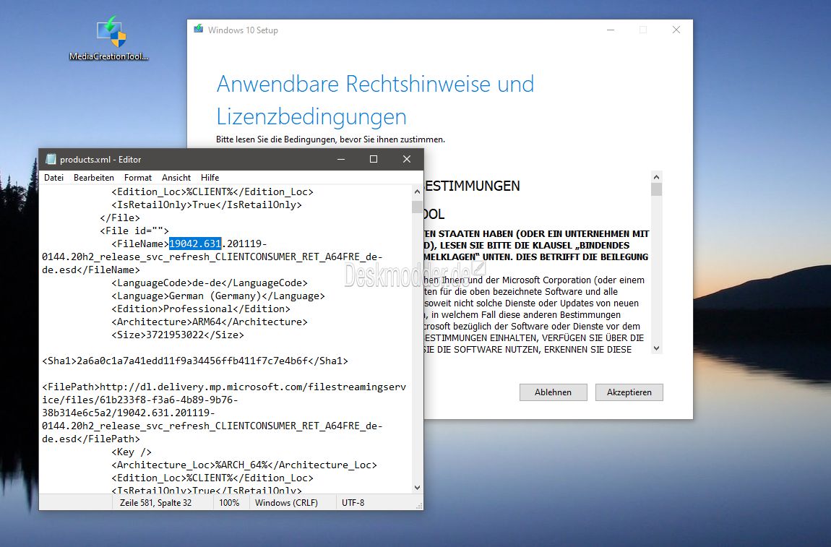Click the license text scrollbar thumb

(657, 189)
